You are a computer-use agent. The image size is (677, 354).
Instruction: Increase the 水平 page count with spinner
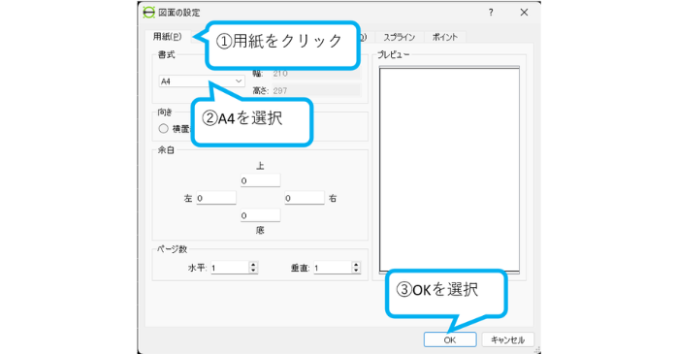coord(253,265)
